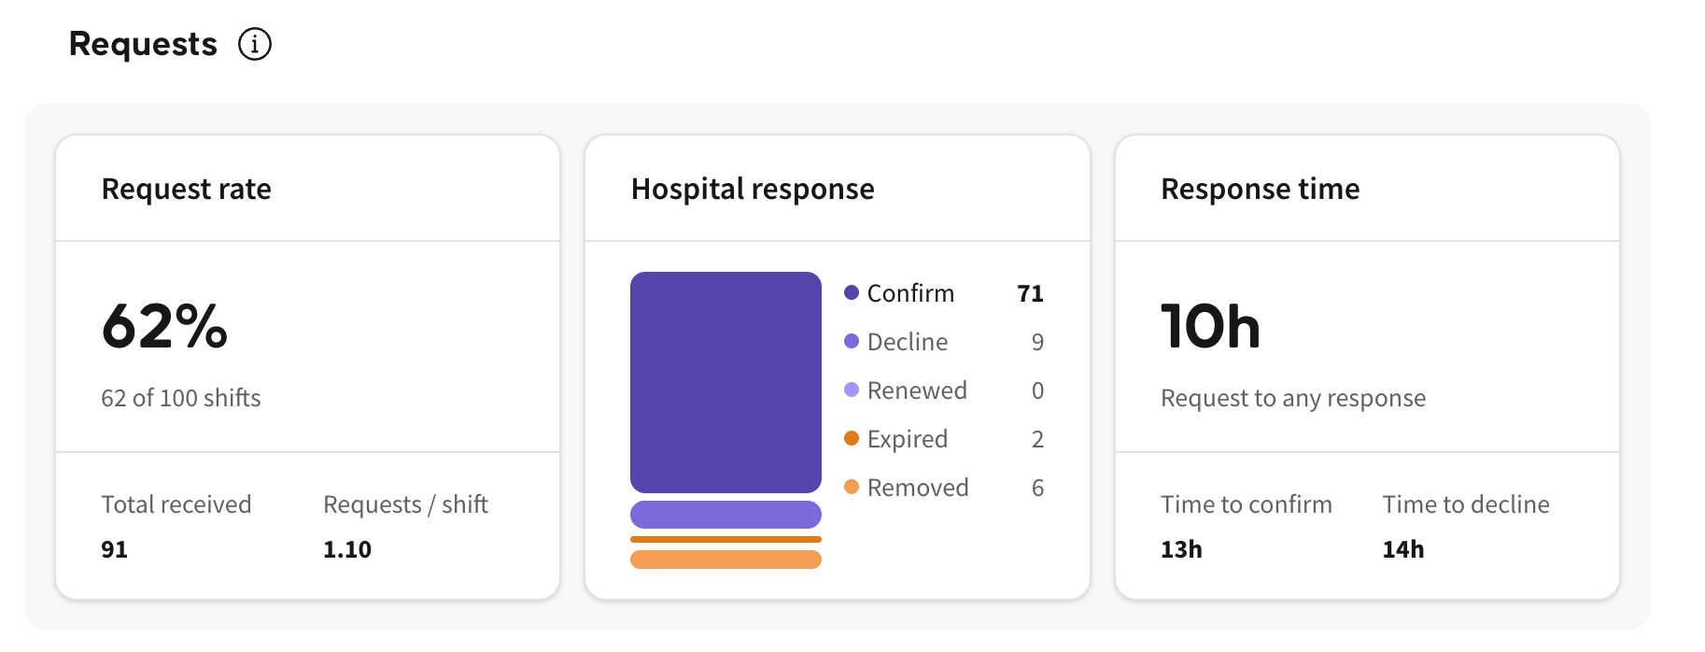Open the Request rate card title
This screenshot has height=652, width=1705.
[x=187, y=189]
